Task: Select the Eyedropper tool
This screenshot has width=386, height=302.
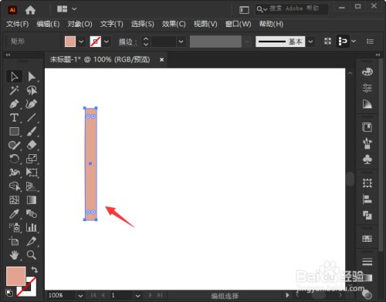Action: (14, 213)
